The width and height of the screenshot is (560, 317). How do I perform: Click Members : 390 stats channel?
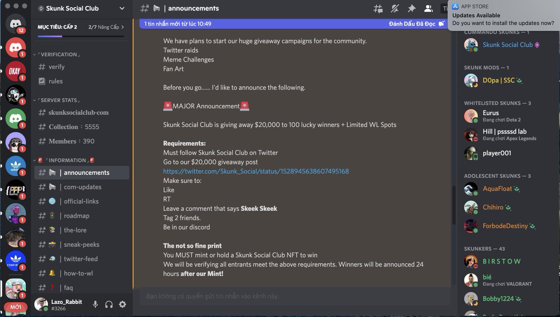tap(82, 141)
